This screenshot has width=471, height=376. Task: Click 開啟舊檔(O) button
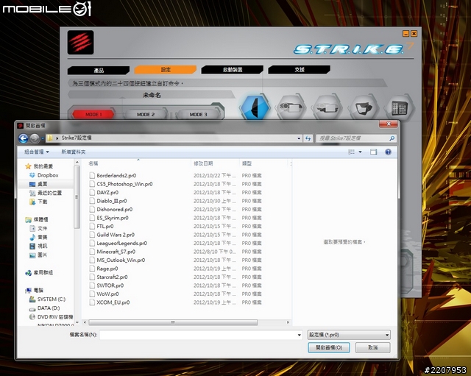[329, 347]
